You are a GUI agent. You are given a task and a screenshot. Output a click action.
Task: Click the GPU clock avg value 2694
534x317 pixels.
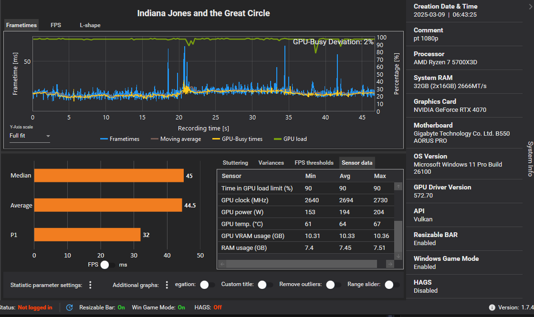click(346, 200)
